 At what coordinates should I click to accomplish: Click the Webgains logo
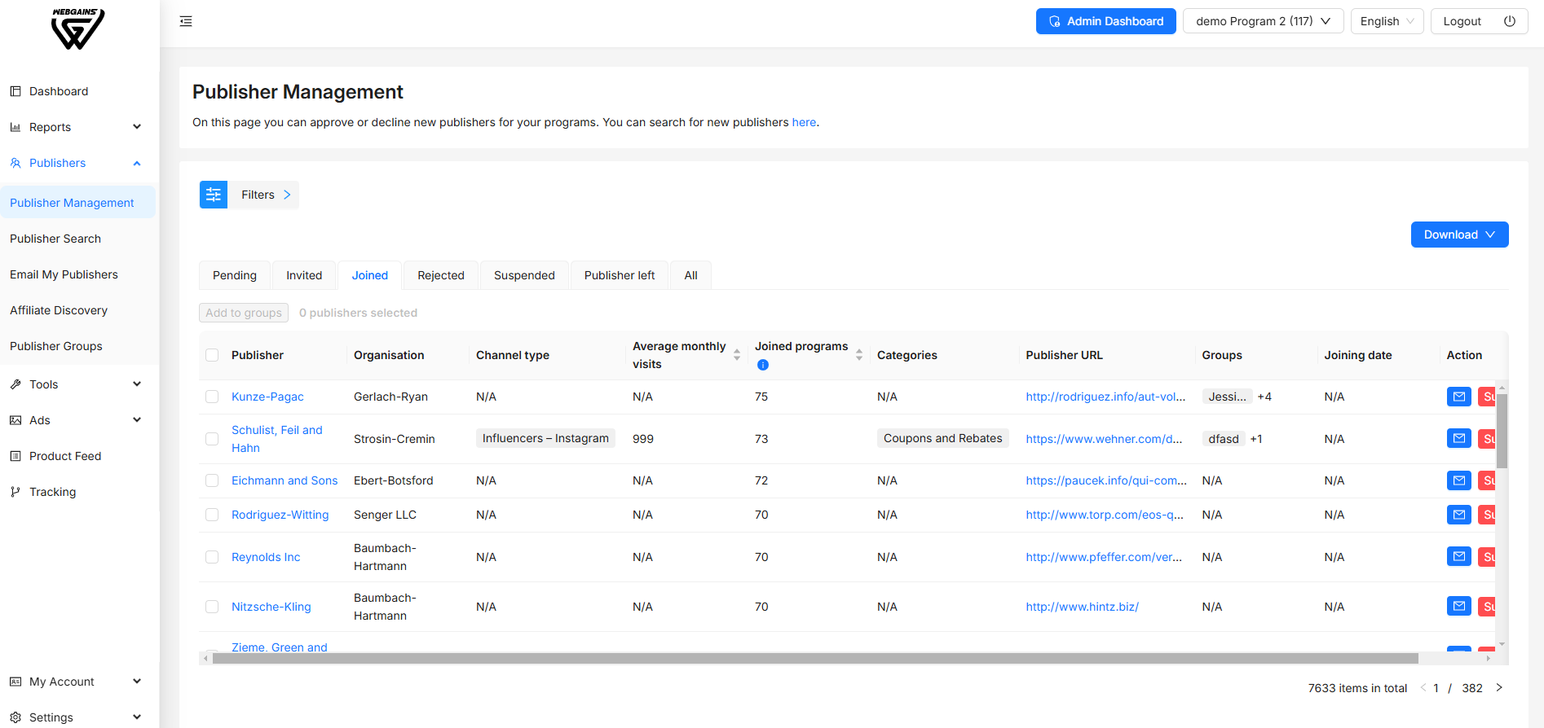point(77,29)
